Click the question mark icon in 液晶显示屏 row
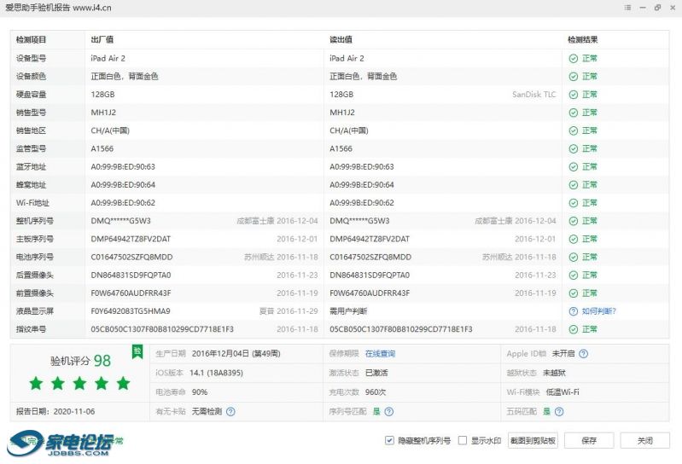Viewport: 682px width, 464px height. pyautogui.click(x=574, y=311)
